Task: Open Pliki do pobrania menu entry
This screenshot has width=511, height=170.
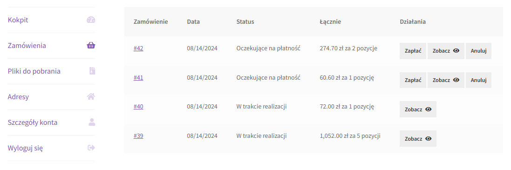Action: [x=34, y=71]
